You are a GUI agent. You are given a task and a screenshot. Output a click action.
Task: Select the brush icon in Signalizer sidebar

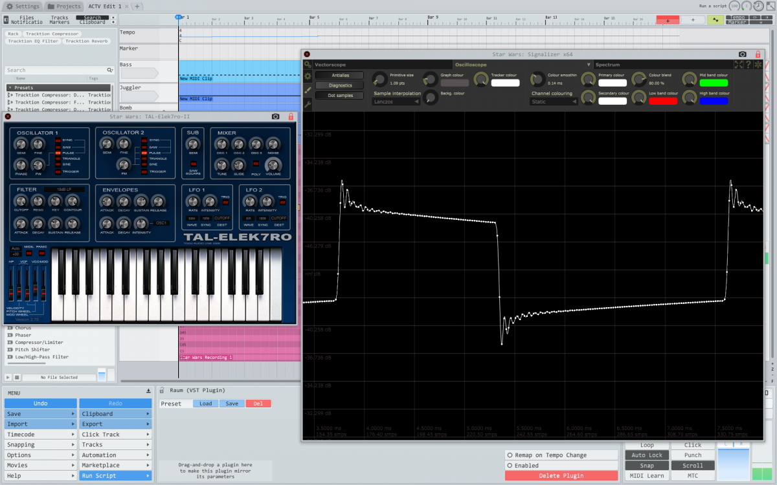pyautogui.click(x=308, y=90)
